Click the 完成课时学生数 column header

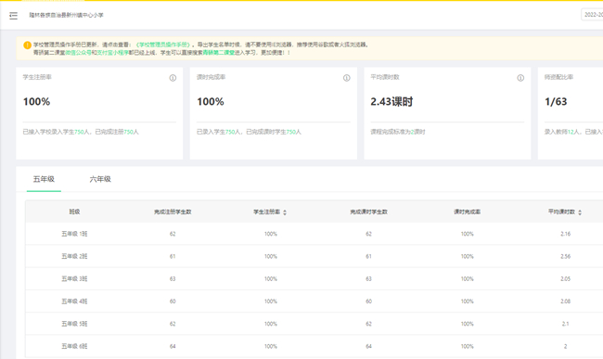(369, 212)
